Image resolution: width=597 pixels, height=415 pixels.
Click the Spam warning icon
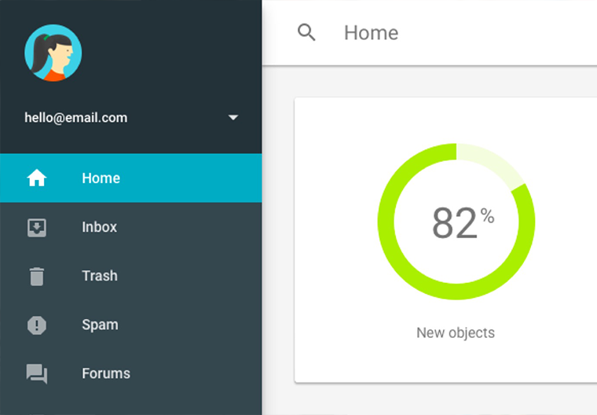(x=37, y=325)
